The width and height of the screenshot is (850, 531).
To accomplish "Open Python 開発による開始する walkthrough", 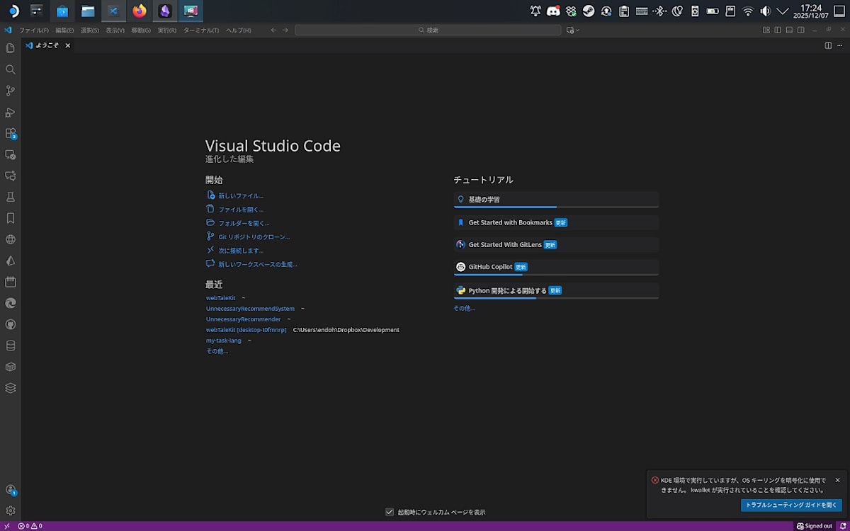I will pyautogui.click(x=556, y=290).
